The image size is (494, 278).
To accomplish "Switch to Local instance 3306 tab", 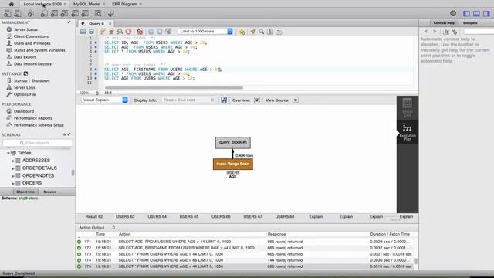I will coord(42,4).
